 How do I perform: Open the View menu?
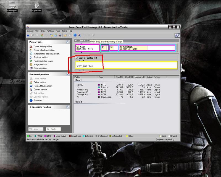click(37, 31)
